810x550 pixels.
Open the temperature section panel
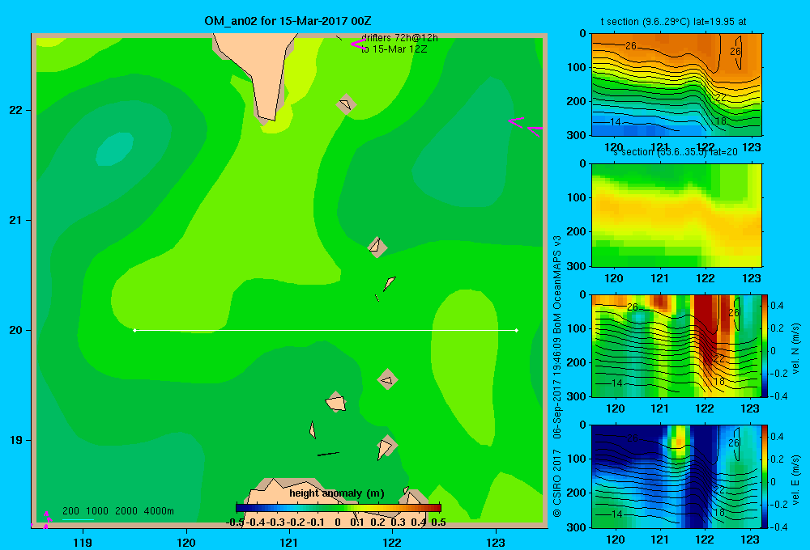676,84
